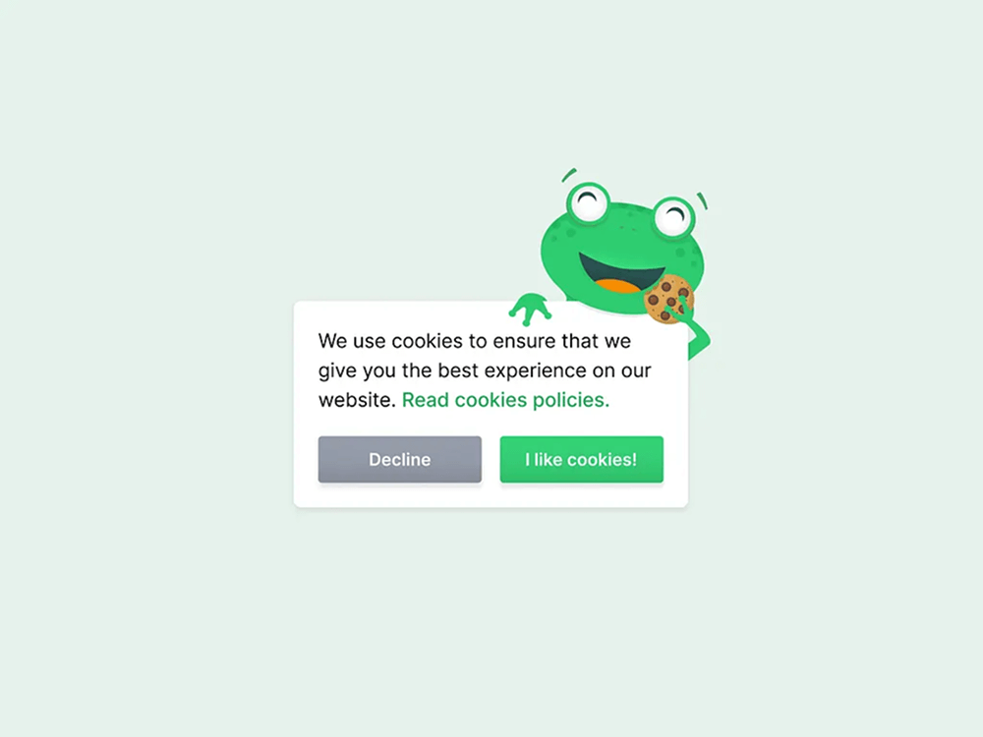This screenshot has width=983, height=737.
Task: Click the motion line above the frog's left eye
Action: click(568, 174)
